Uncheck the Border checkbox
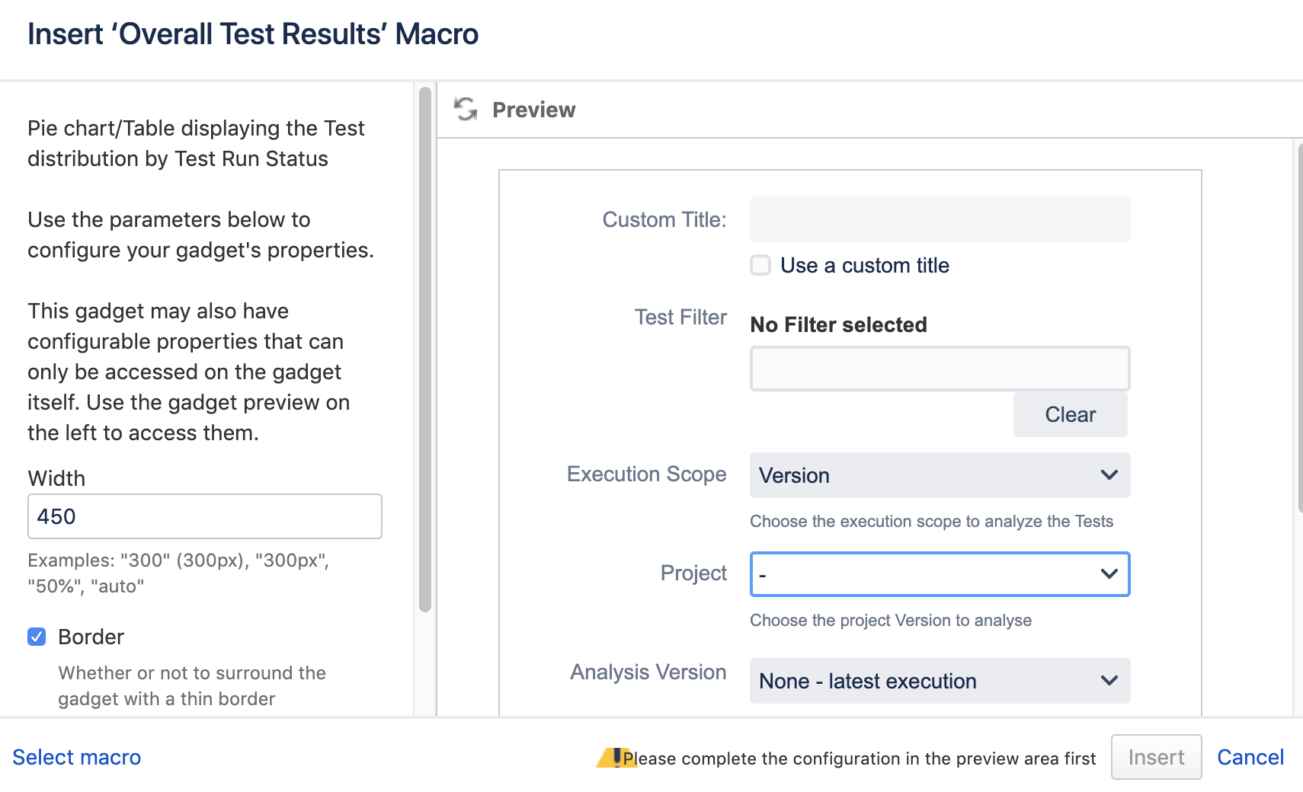The height and width of the screenshot is (792, 1303). pyautogui.click(x=37, y=637)
